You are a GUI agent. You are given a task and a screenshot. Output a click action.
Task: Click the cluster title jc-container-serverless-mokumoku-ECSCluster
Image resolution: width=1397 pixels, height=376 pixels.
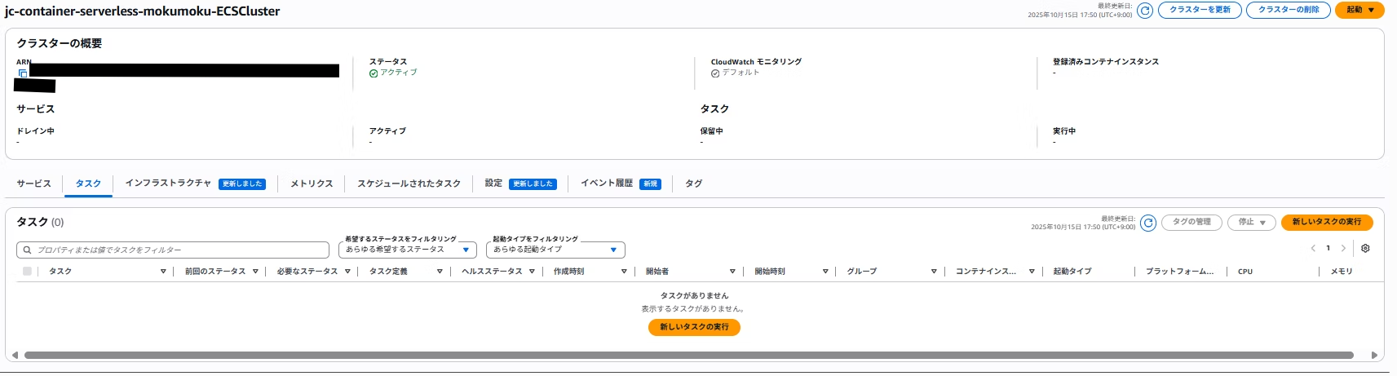pyautogui.click(x=142, y=11)
